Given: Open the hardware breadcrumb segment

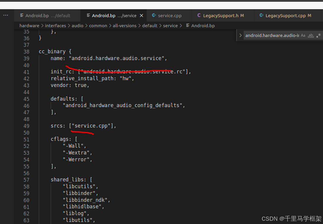Looking at the screenshot, I should (29, 26).
